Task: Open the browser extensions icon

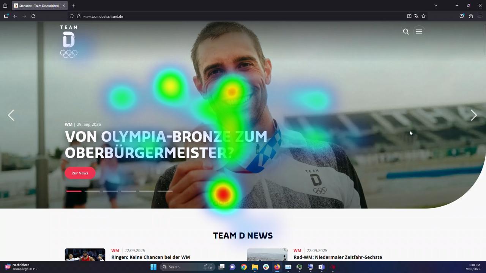Action: click(471, 16)
